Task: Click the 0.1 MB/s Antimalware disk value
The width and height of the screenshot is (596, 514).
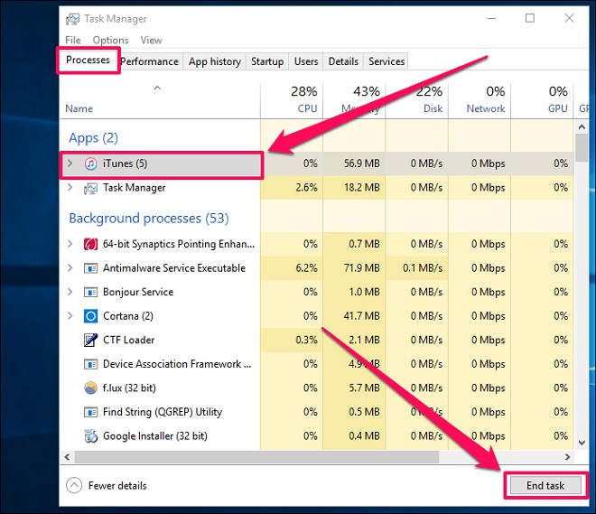Action: (423, 268)
